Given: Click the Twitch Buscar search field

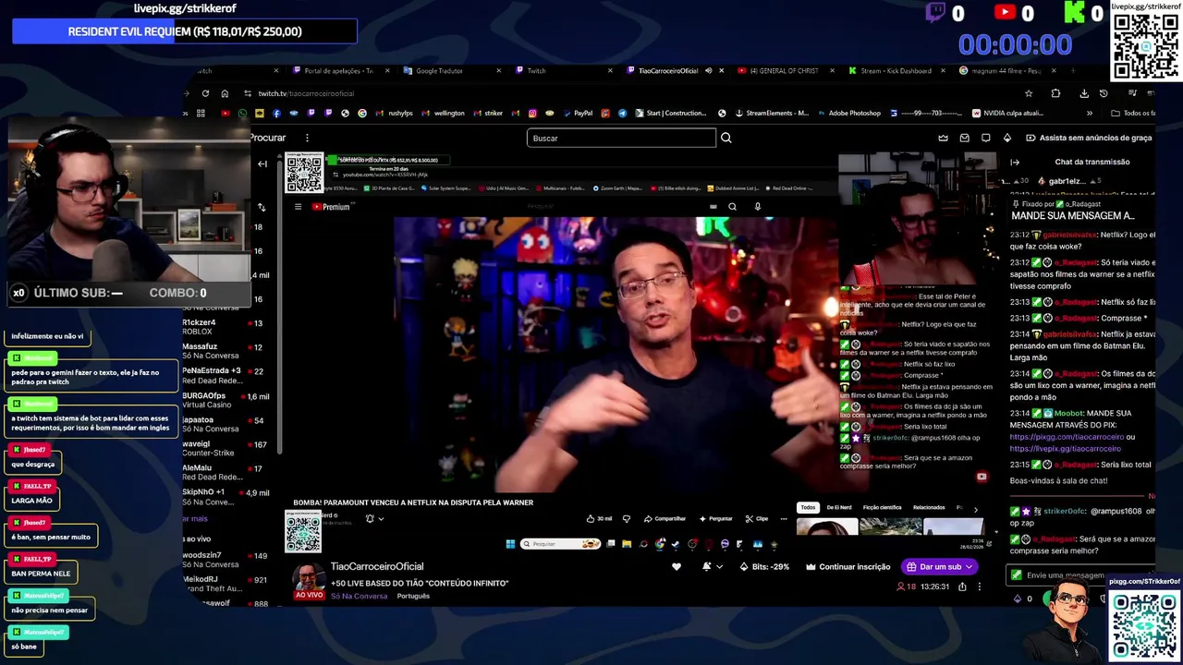Looking at the screenshot, I should click(x=621, y=138).
